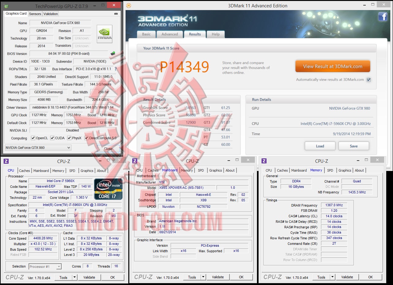393x285 pixels.
Task: Toggle the OpenCL checkbox in GPU-Z
Action: (33, 138)
